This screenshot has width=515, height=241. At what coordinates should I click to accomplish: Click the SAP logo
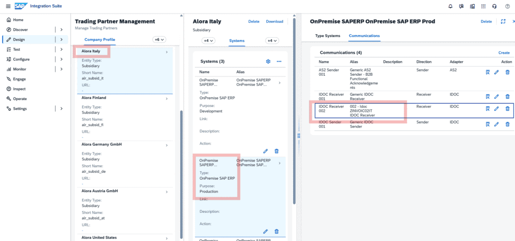click(x=20, y=6)
